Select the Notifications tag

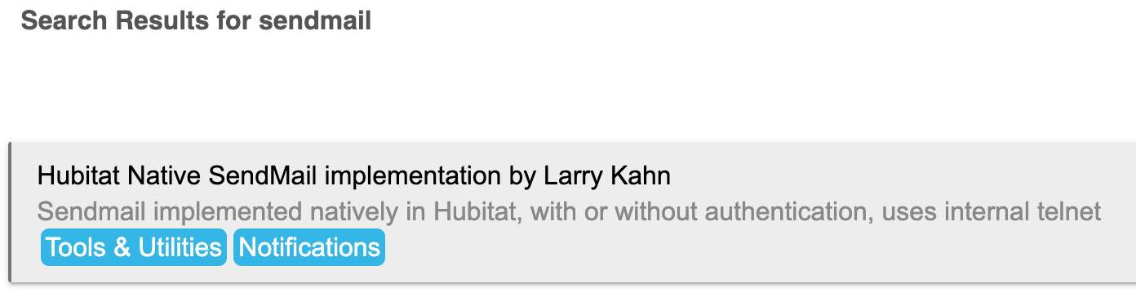[x=309, y=247]
